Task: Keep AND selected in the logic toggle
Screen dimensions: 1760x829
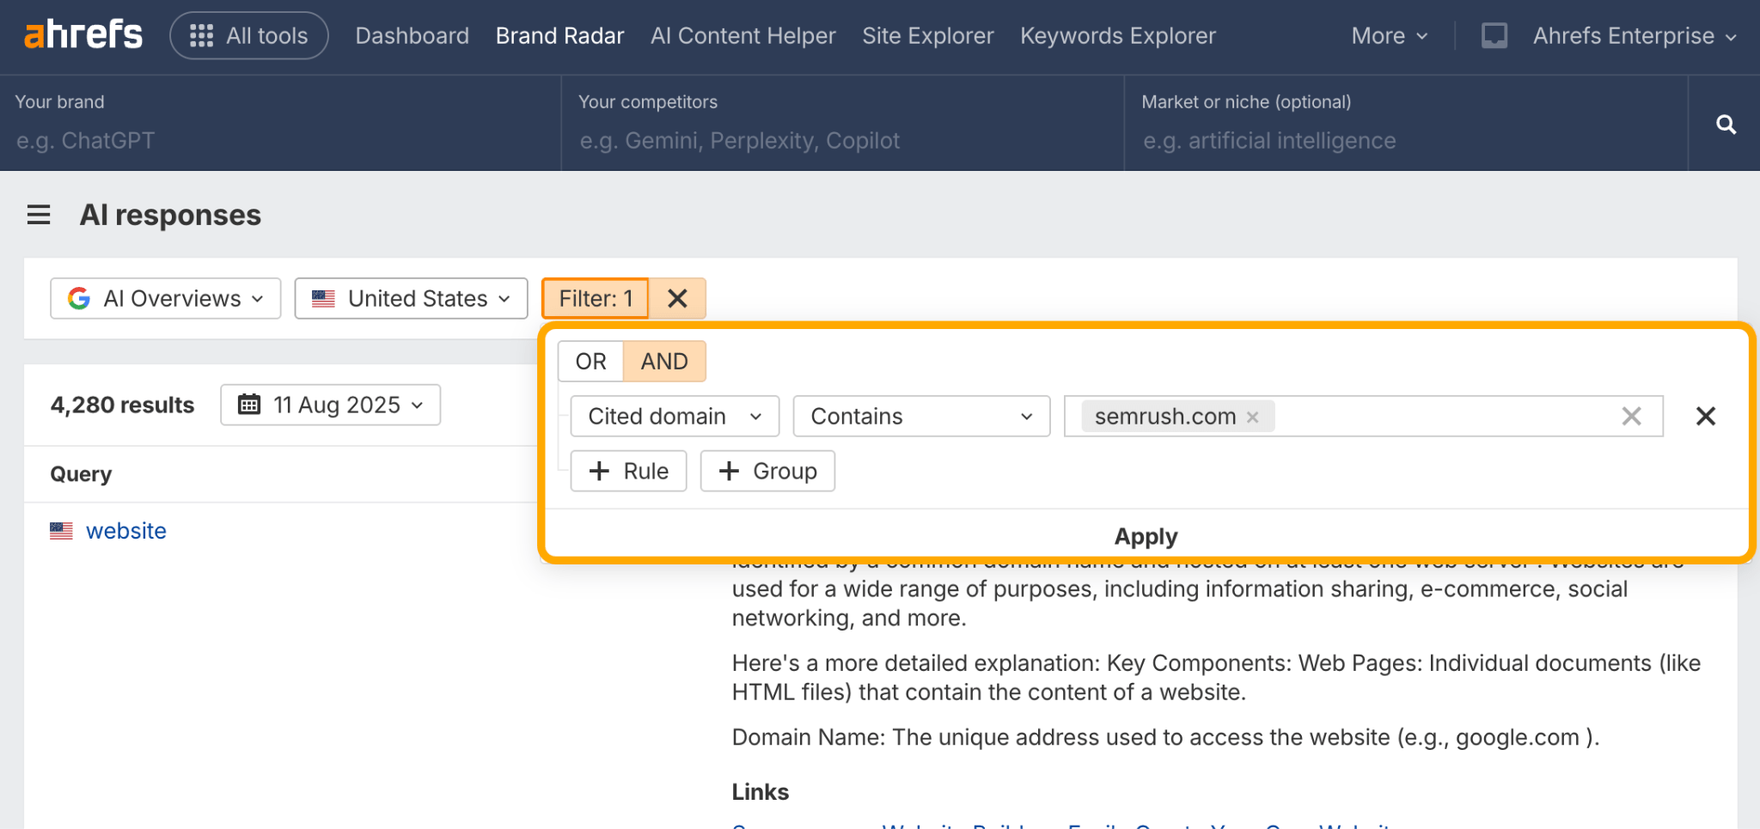Action: 663,361
